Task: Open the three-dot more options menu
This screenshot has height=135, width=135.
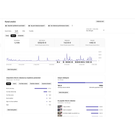Action: 72,26
